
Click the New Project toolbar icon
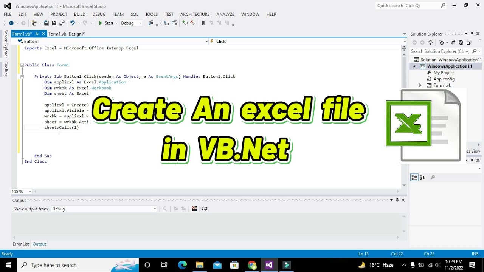pos(34,23)
